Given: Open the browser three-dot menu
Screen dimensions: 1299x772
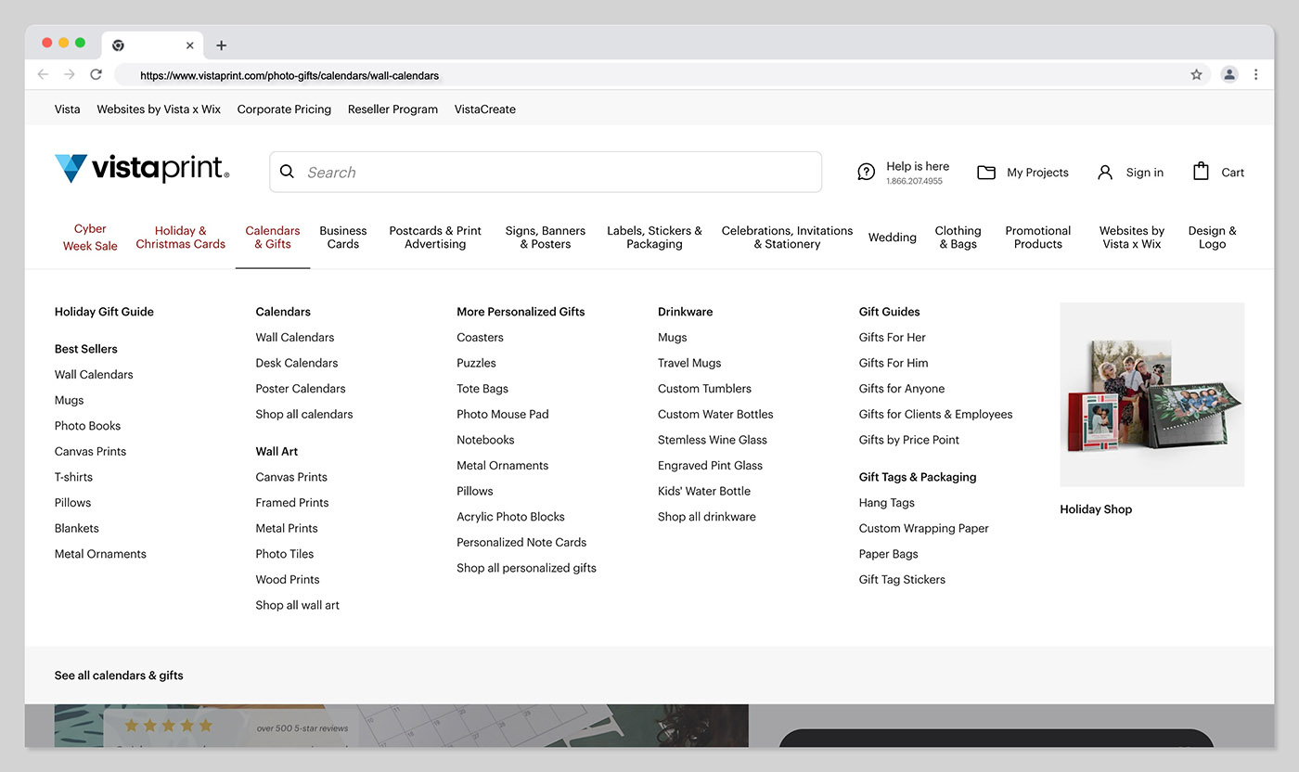Looking at the screenshot, I should click(x=1255, y=75).
